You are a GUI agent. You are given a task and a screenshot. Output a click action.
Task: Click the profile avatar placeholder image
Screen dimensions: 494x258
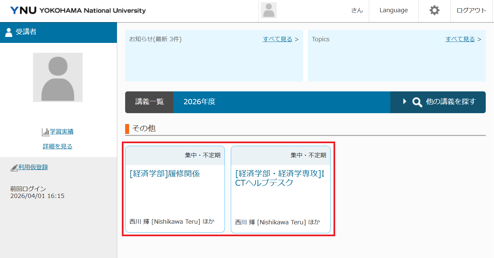pyautogui.click(x=268, y=10)
